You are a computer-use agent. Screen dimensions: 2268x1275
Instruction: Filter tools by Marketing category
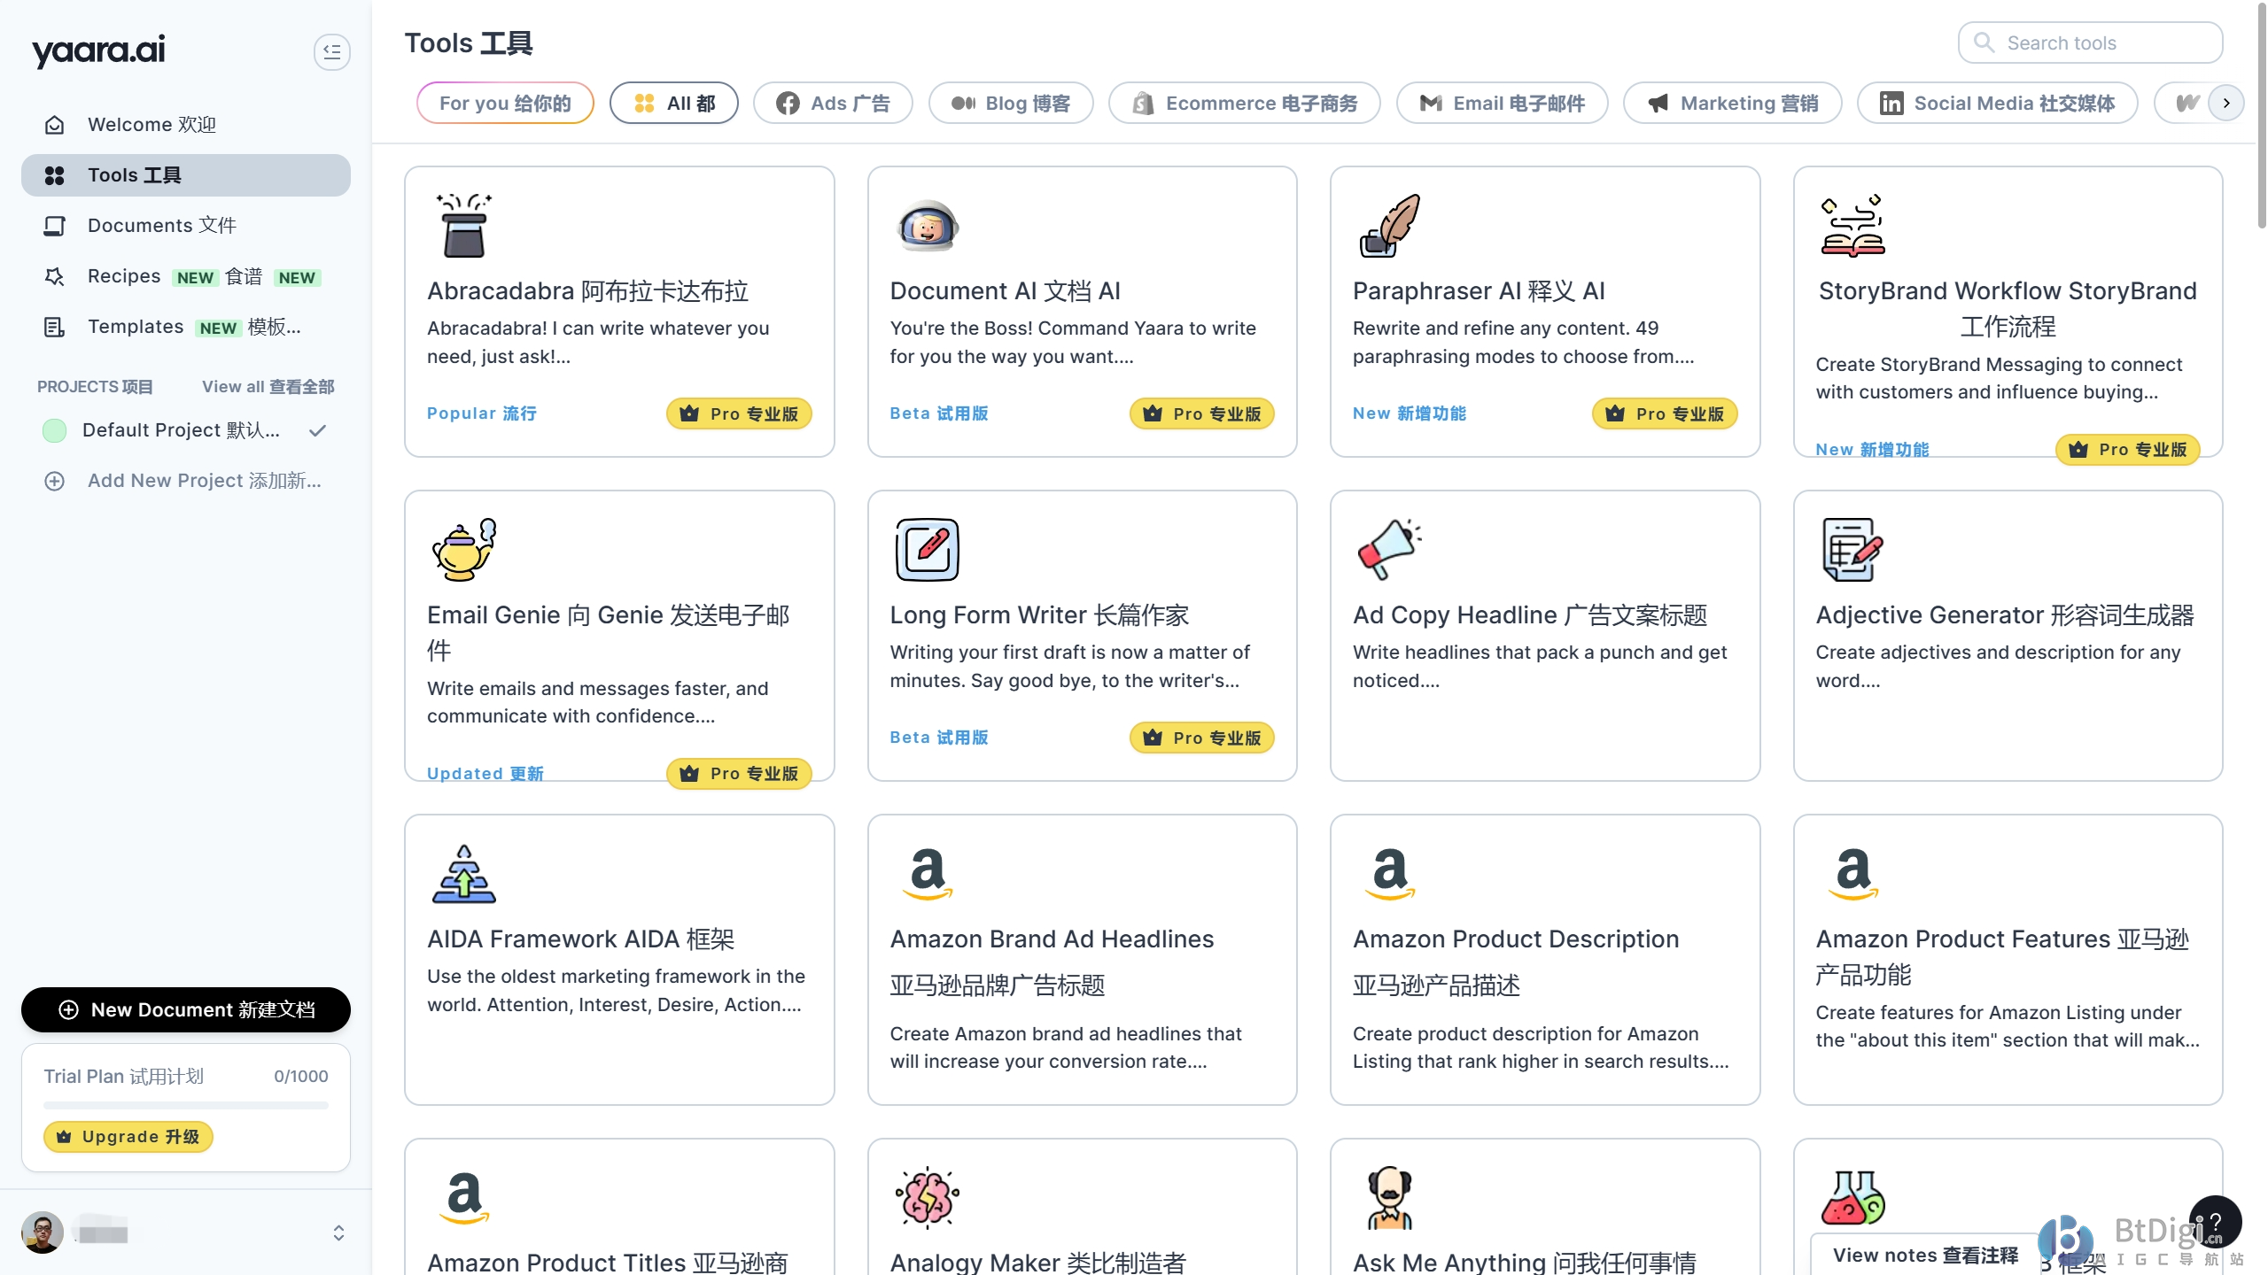(1733, 103)
